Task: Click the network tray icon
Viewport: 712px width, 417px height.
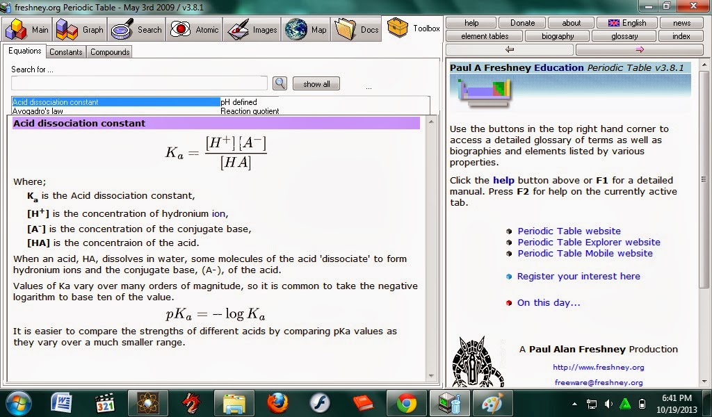Action: 592,403
